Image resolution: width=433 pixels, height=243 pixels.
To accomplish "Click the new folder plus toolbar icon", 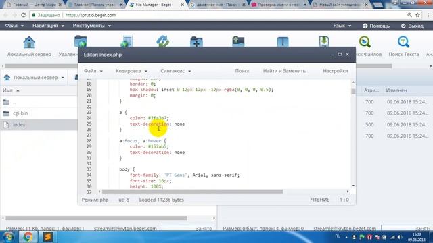I will click(196, 41).
